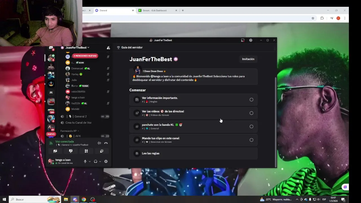Open noise suppression waveform icon
The height and width of the screenshot is (203, 361).
99,143
